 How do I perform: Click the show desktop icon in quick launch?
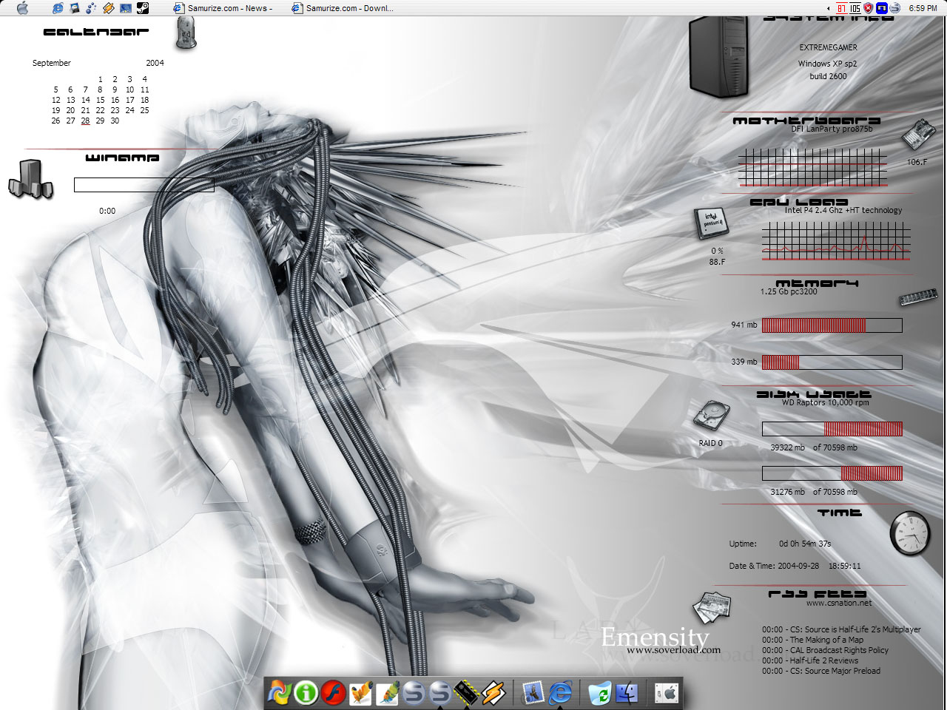[125, 8]
